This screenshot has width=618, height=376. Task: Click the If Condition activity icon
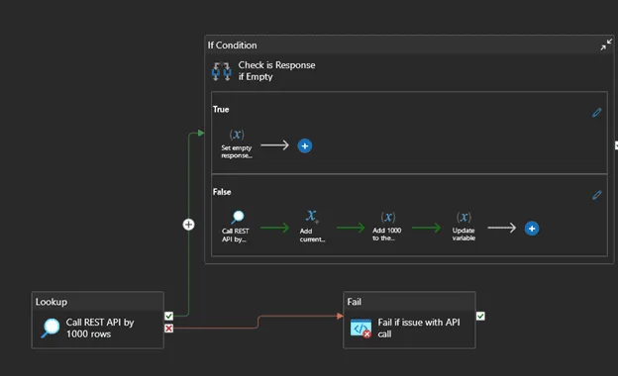pos(221,71)
